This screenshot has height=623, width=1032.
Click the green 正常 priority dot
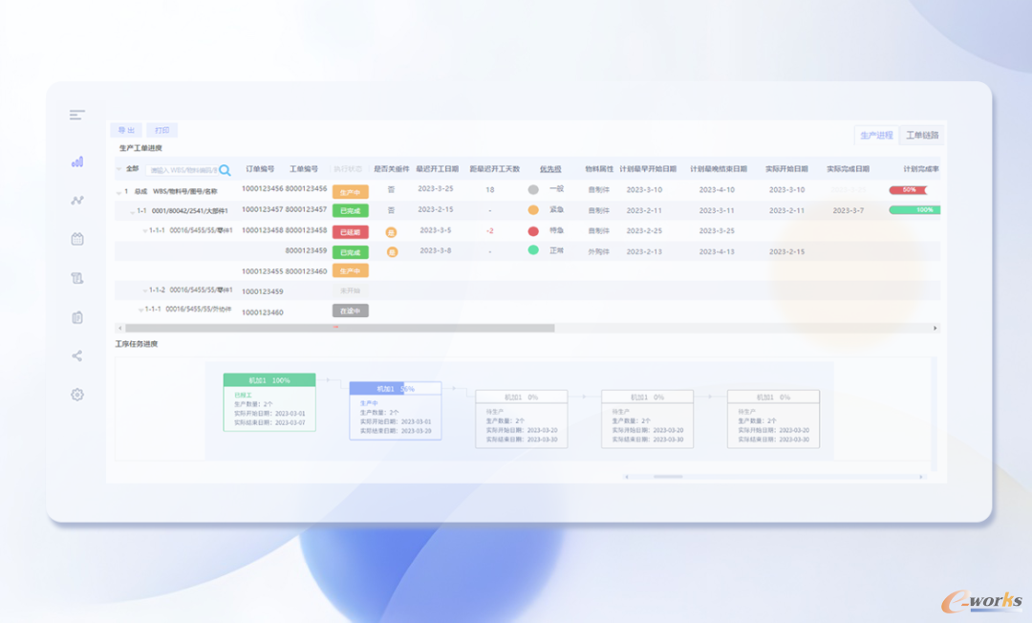533,250
